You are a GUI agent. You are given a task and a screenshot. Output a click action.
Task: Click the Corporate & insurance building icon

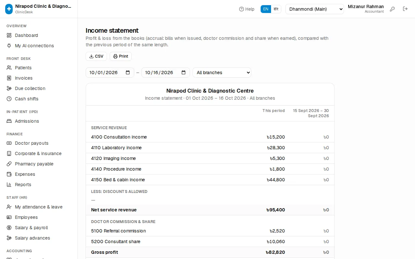click(x=9, y=153)
